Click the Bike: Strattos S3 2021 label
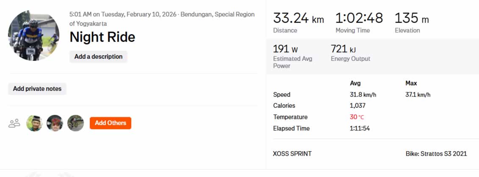 [436, 154]
